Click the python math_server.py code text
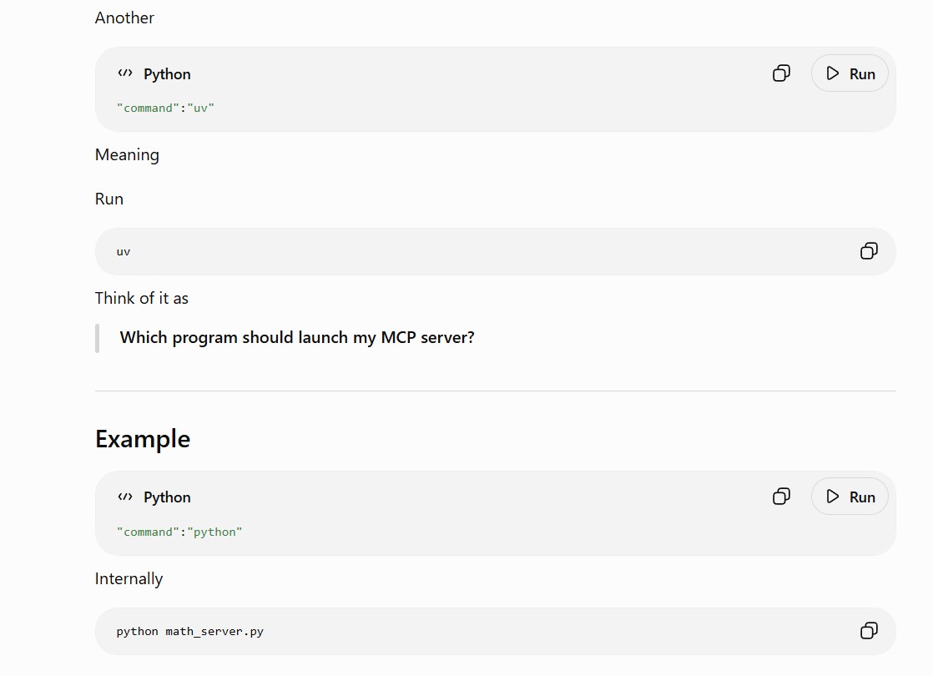Viewport: 933px width, 676px height. coord(189,632)
